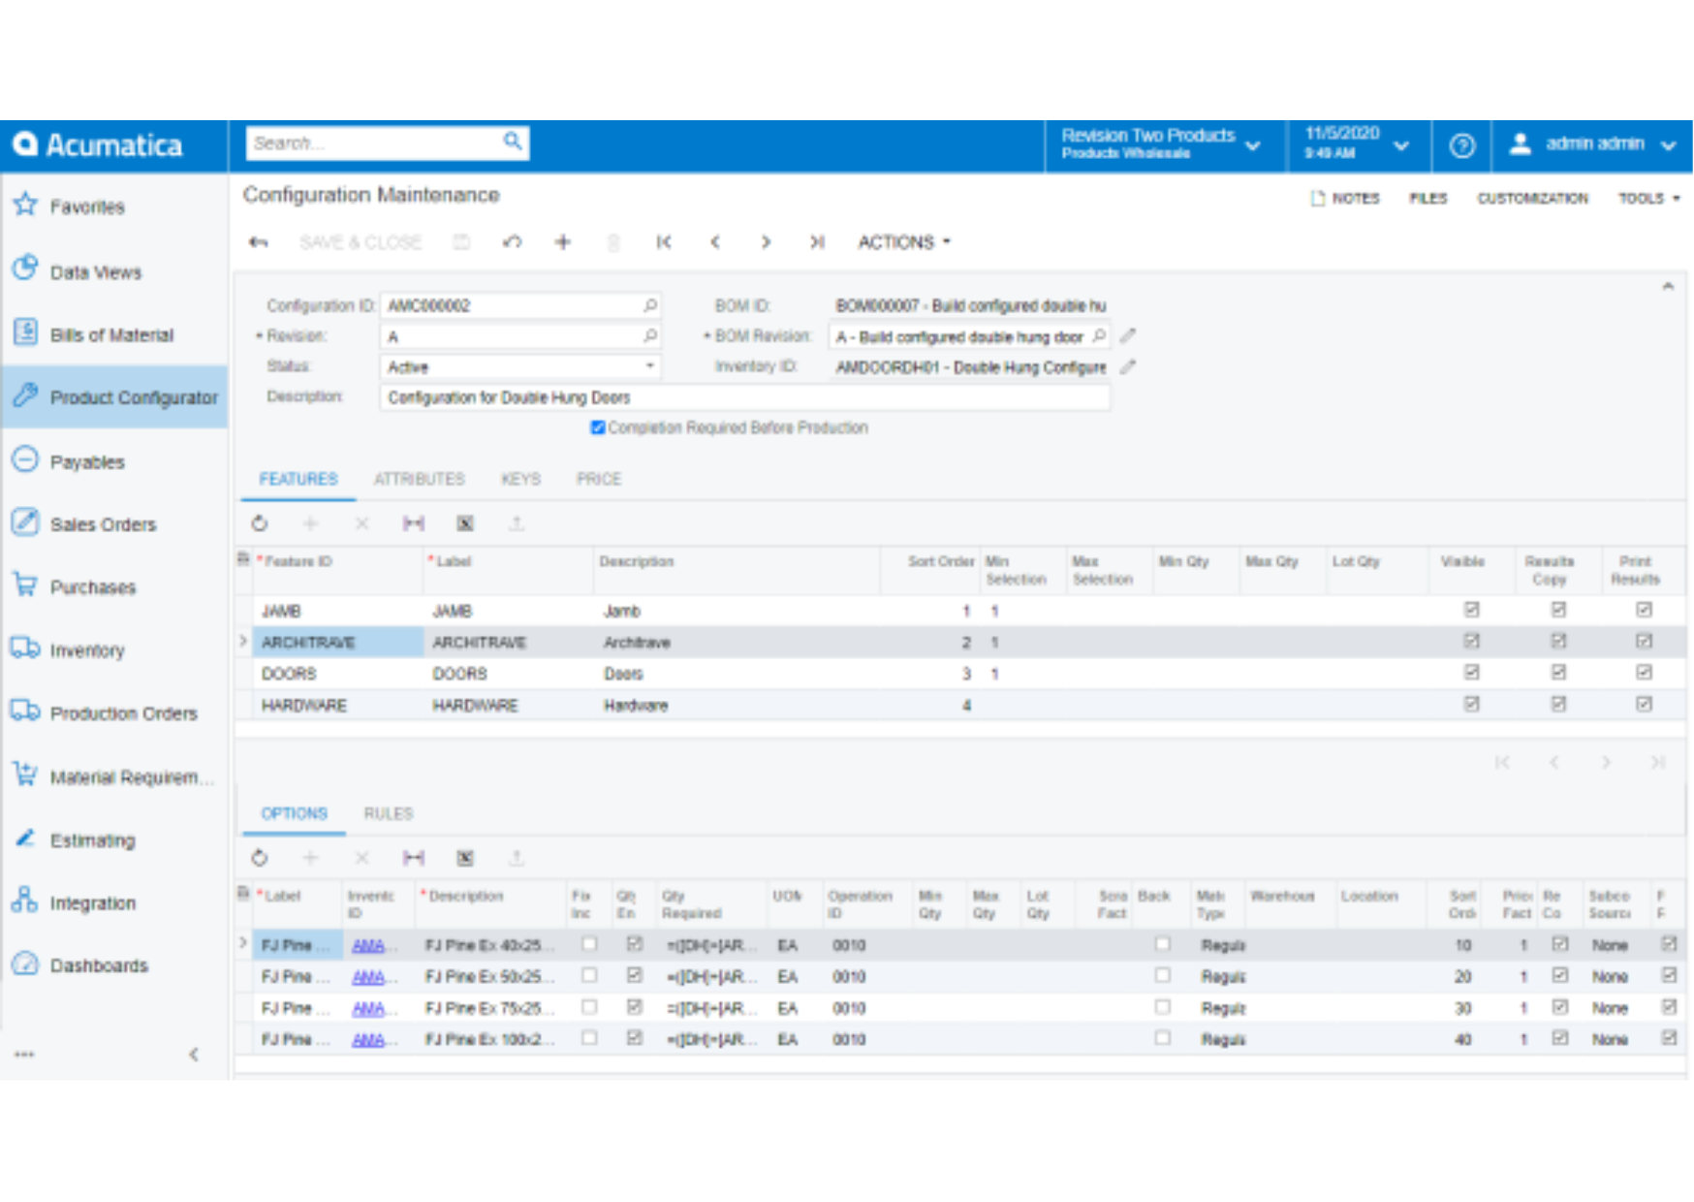Refresh the Features grid
The image size is (1694, 1202).
259,523
